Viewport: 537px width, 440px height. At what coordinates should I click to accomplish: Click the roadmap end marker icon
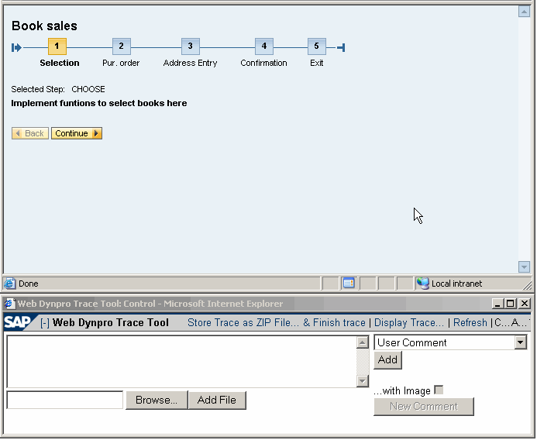tap(341, 47)
